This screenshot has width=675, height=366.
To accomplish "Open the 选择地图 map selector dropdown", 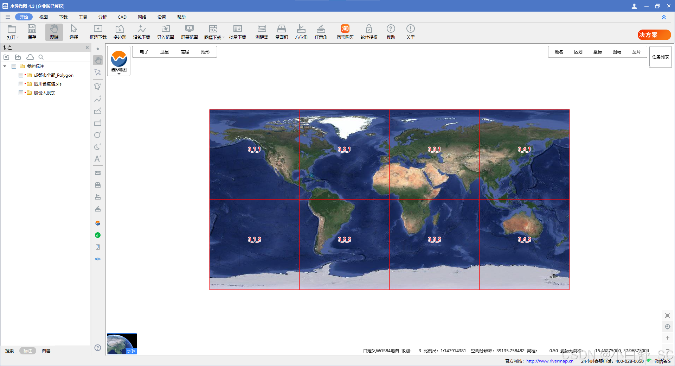I will (119, 61).
